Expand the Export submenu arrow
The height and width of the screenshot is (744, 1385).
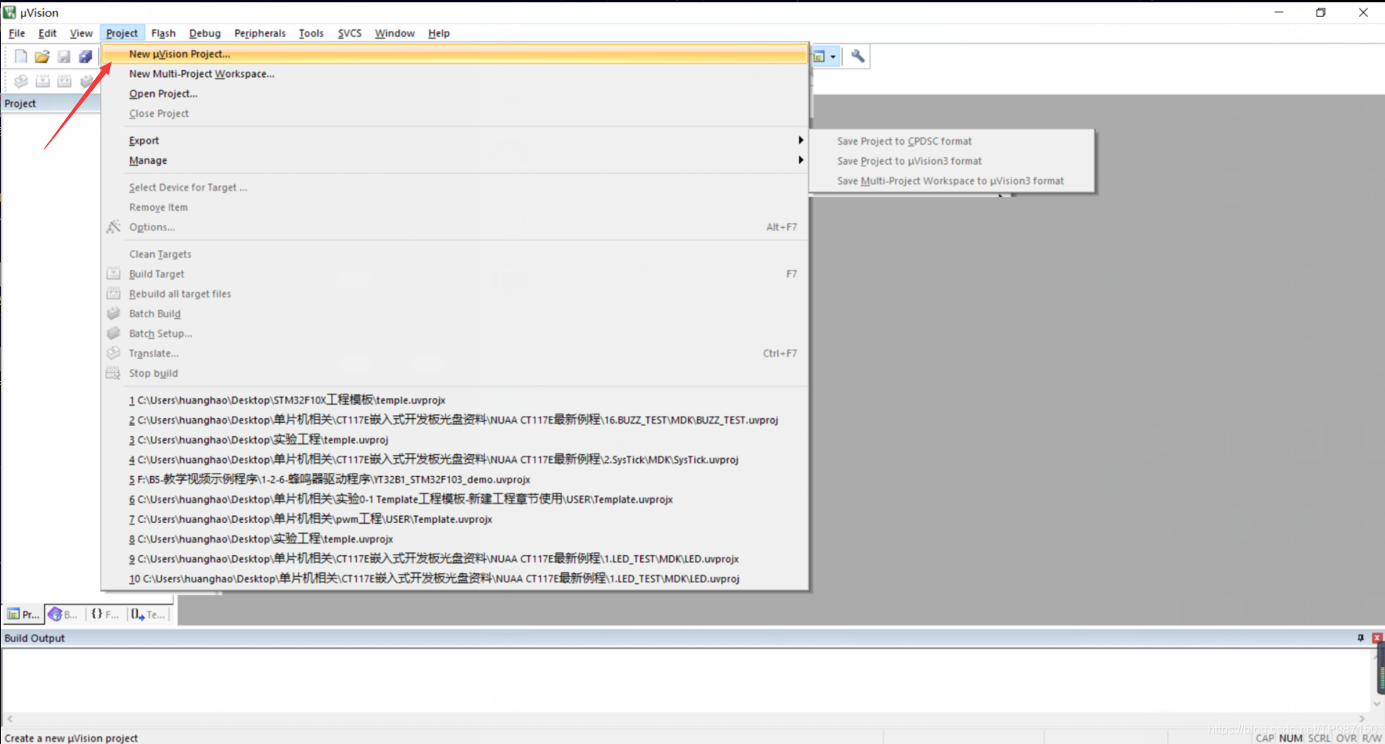[x=800, y=140]
